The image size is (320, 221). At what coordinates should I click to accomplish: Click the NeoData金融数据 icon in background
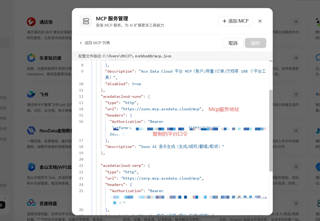pos(31,131)
